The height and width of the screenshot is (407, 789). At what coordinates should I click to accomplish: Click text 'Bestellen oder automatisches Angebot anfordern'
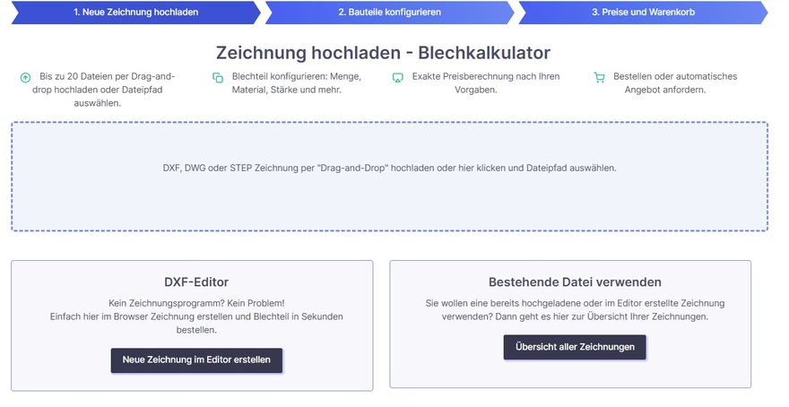(675, 83)
